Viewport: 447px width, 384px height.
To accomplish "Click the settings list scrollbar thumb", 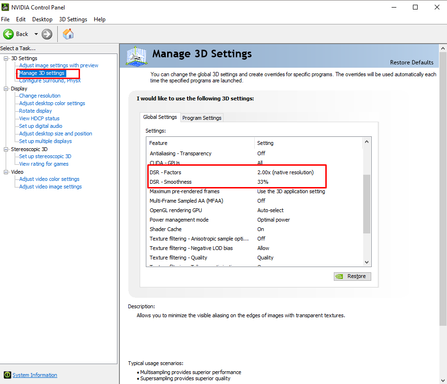I will click(367, 204).
